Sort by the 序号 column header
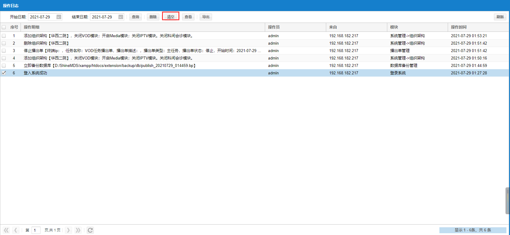510x235 pixels. pyautogui.click(x=14, y=27)
